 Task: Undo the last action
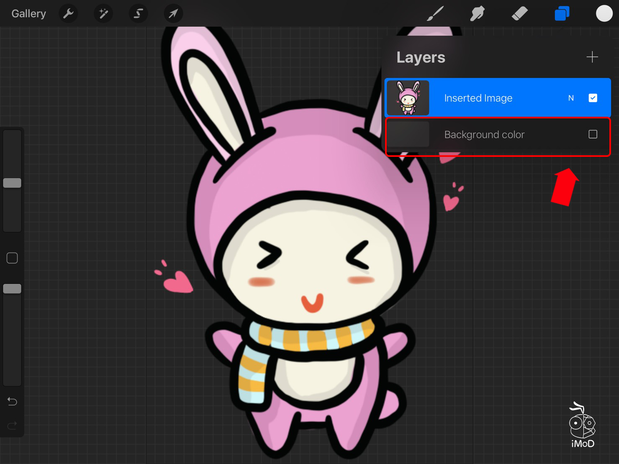coord(12,402)
